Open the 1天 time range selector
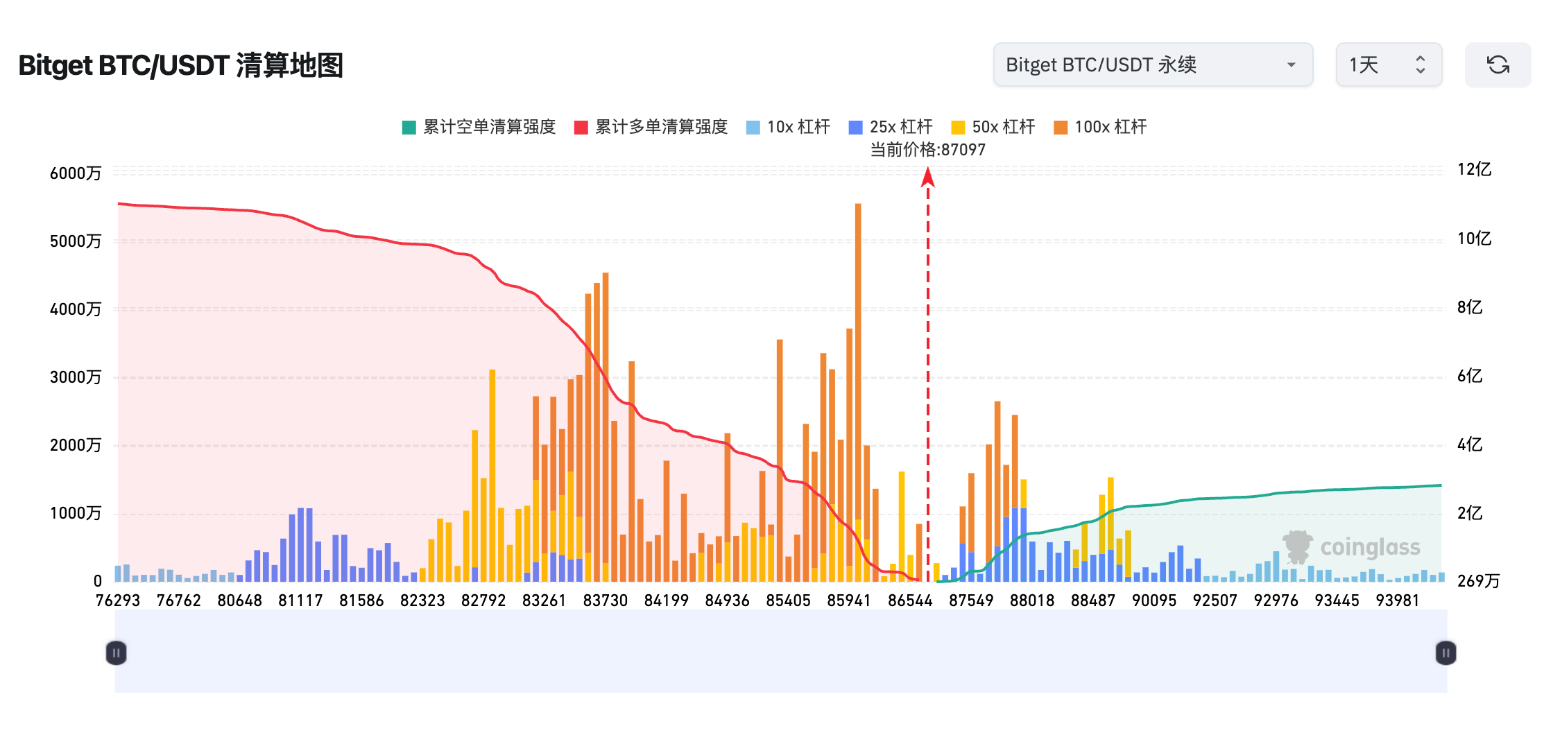Screen dimensions: 1544x735 (1389, 64)
